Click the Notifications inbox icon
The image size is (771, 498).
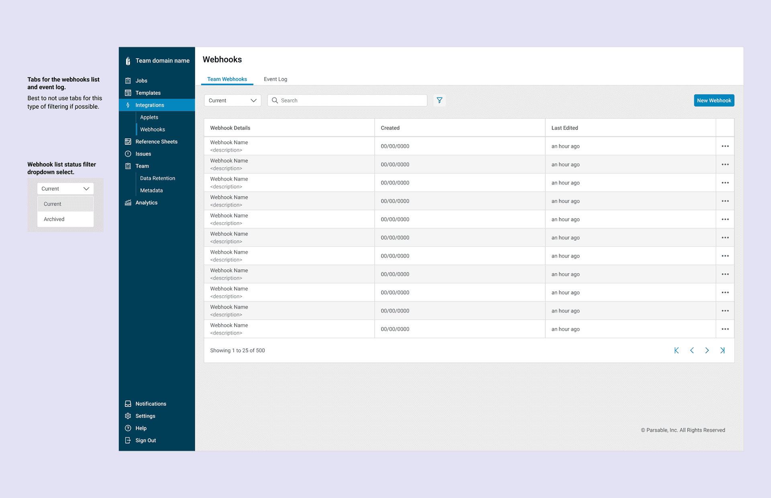[128, 404]
